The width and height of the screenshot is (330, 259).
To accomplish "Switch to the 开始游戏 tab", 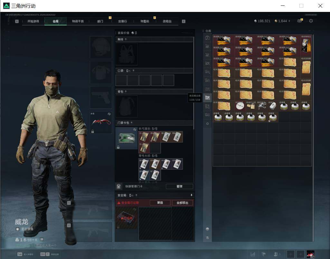I will tap(33, 21).
